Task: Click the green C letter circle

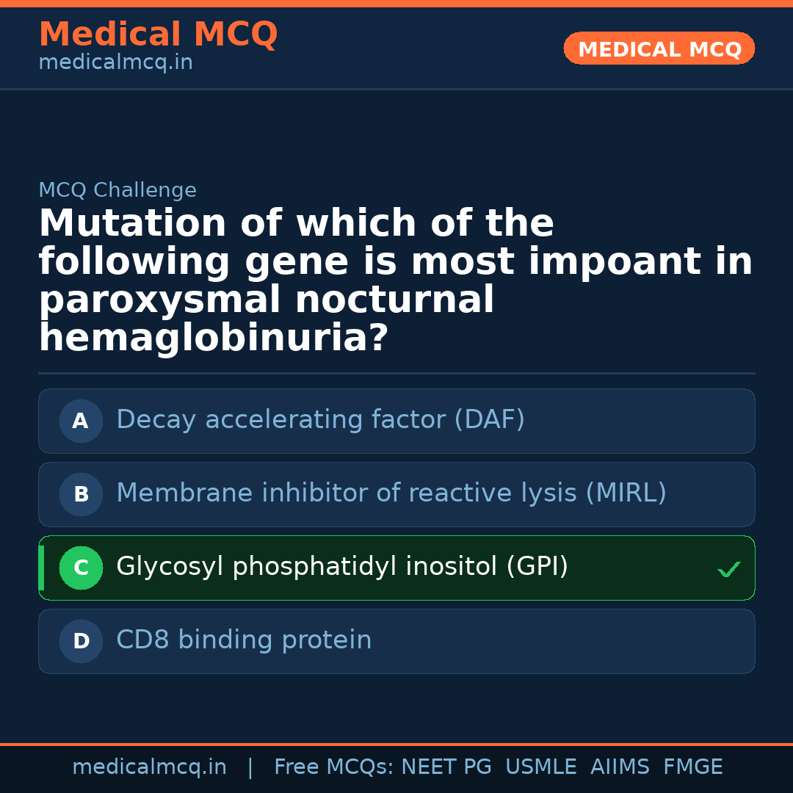Action: point(81,568)
